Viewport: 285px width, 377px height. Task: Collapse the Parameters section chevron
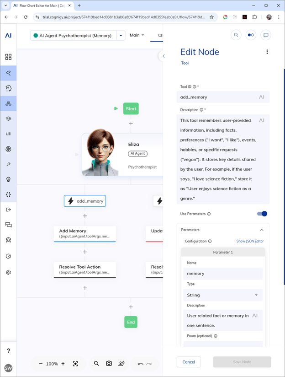pyautogui.click(x=262, y=230)
